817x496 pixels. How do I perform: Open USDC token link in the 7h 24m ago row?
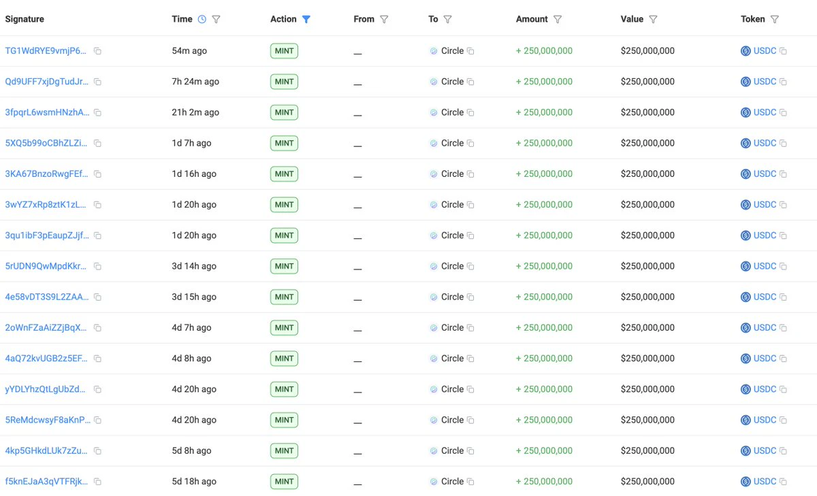point(765,82)
